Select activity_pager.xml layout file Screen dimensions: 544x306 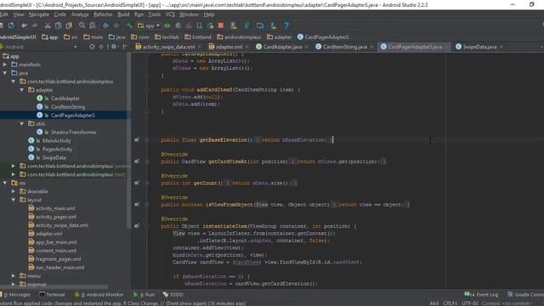pyautogui.click(x=55, y=217)
